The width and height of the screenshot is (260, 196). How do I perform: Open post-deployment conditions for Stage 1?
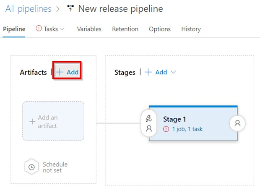(237, 123)
